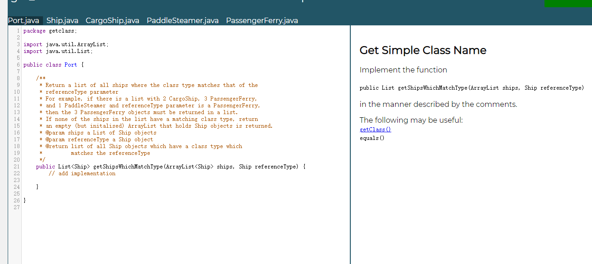The image size is (592, 264).
Task: Click the public class Port declaration
Action: pos(54,64)
